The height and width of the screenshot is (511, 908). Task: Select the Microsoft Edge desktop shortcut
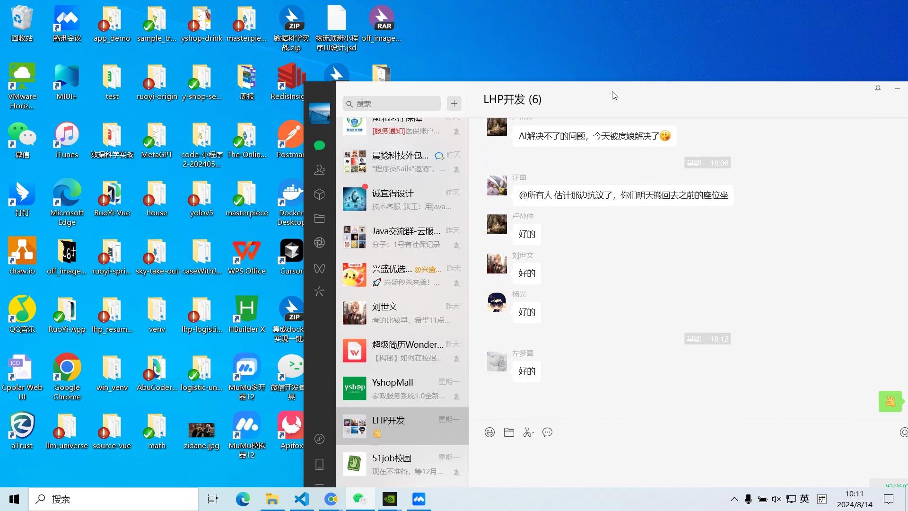[67, 203]
